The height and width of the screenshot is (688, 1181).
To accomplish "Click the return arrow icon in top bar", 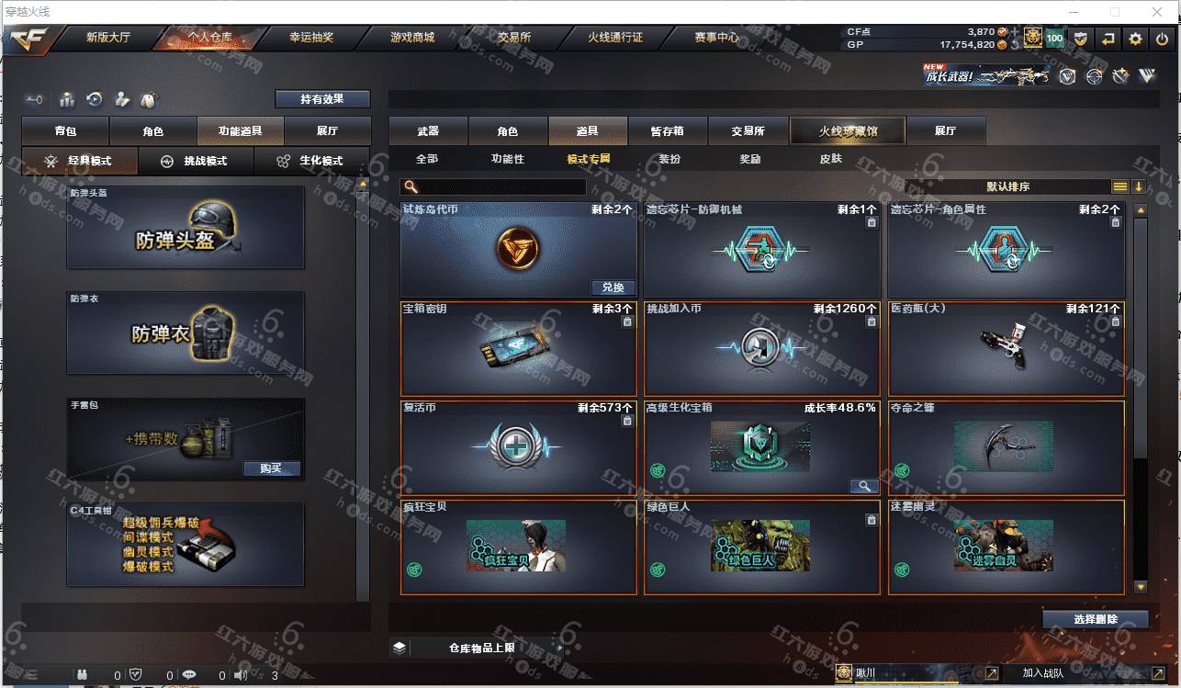I will (1108, 39).
